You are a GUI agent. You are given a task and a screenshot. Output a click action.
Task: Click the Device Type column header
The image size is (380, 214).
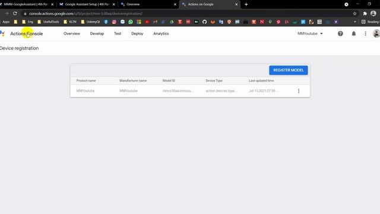pyautogui.click(x=214, y=81)
